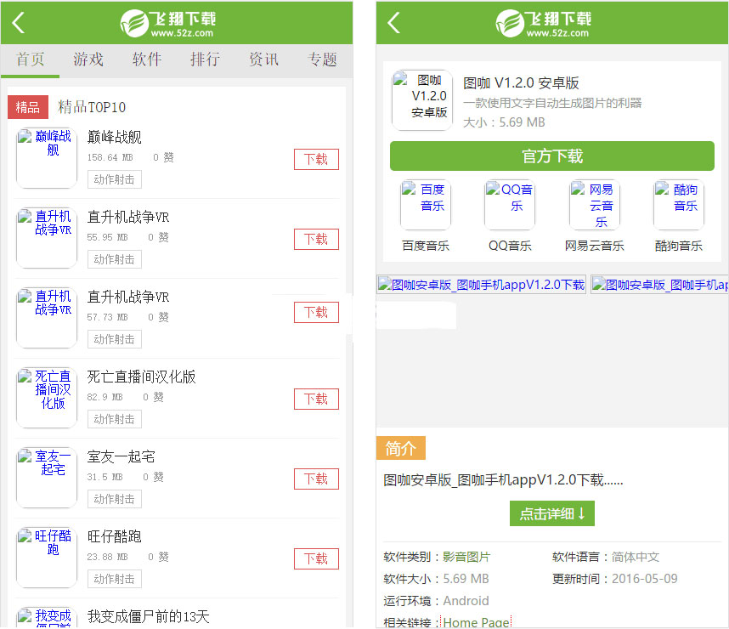Click the 酷狗音乐 label text

point(679,246)
